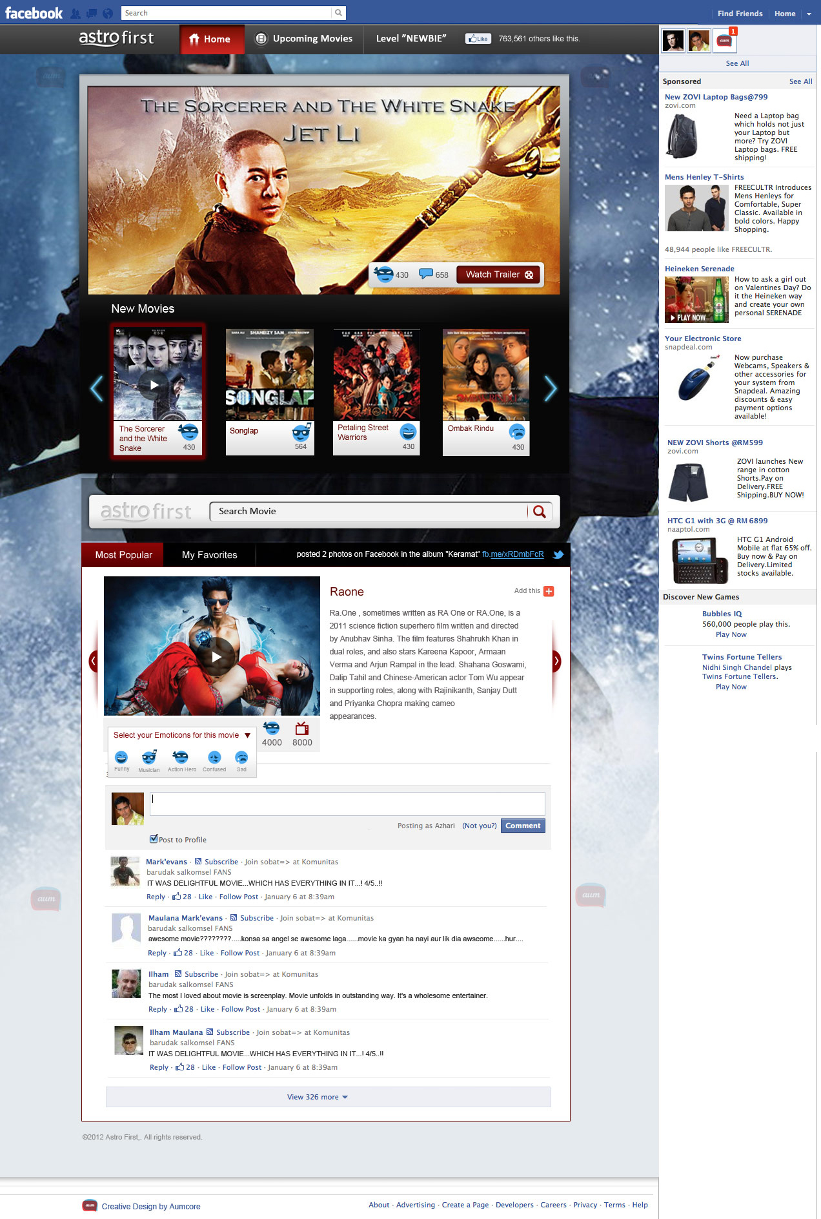Click Home in Facebook top bar

pyautogui.click(x=785, y=14)
